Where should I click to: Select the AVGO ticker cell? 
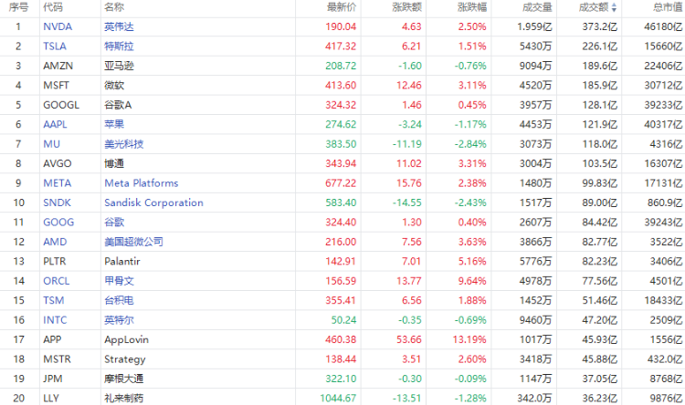(x=58, y=163)
